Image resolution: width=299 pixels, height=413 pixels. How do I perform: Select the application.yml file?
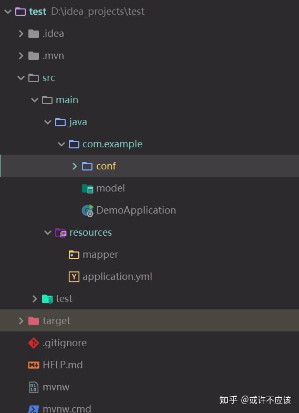tap(117, 277)
